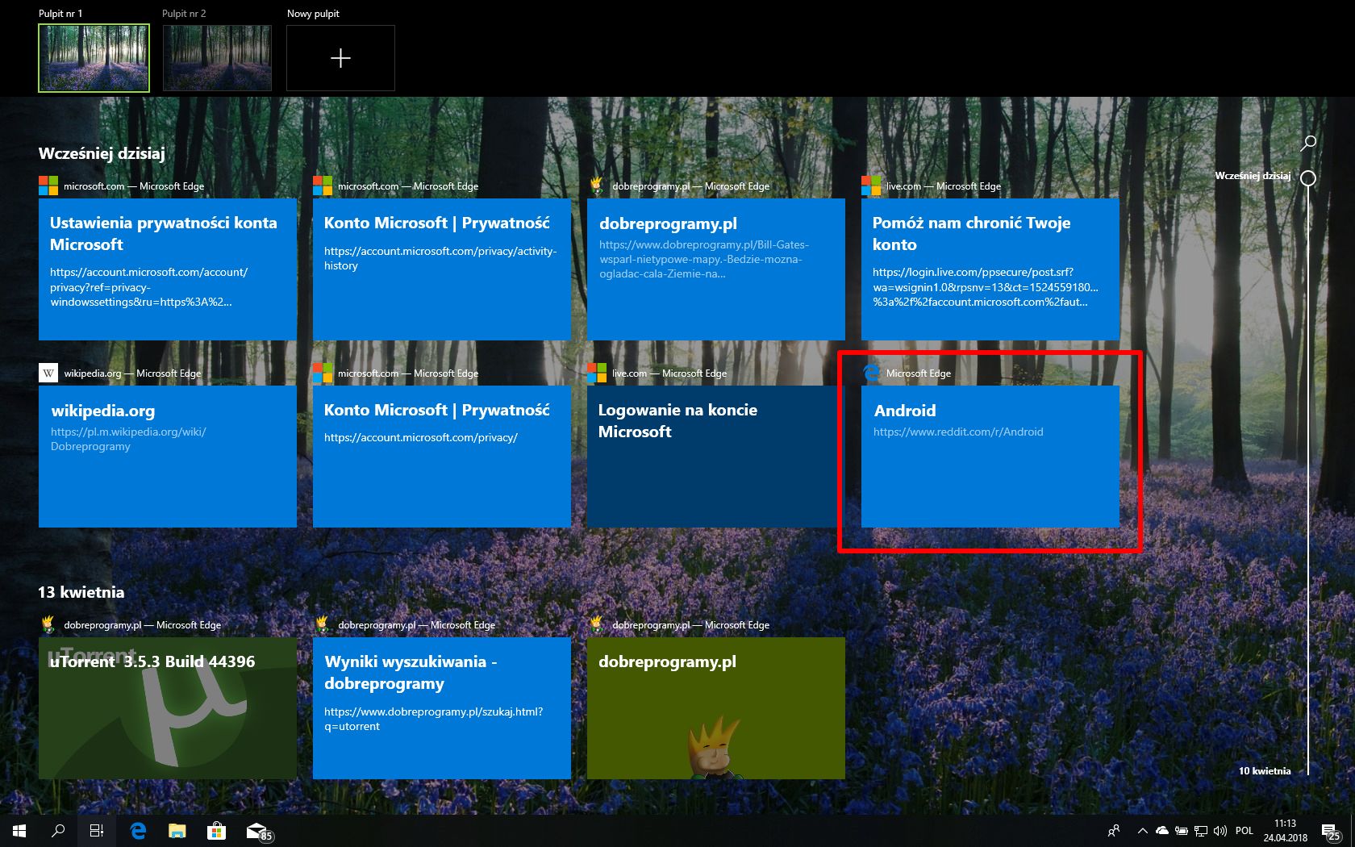Screen dimensions: 1355x847
Task: Check the battery power tray icon
Action: tap(1182, 831)
